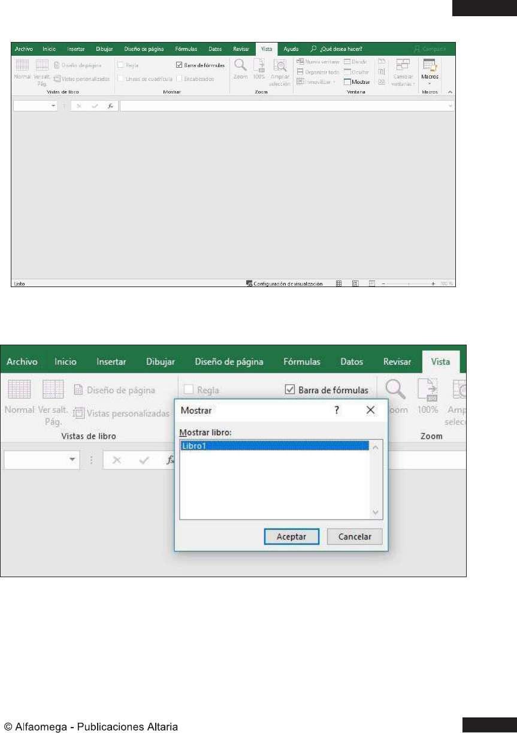Screen dimensions: 517x733
Task: Click the zoom in plus in the status bar
Action: coord(433,283)
